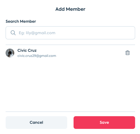Save the added members
This screenshot has height=134, width=140.
tap(104, 122)
